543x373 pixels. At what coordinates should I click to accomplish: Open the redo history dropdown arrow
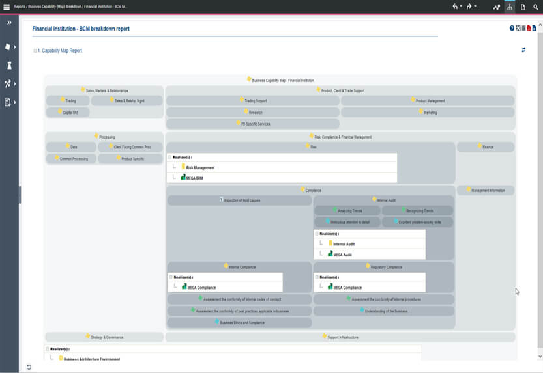coord(475,7)
